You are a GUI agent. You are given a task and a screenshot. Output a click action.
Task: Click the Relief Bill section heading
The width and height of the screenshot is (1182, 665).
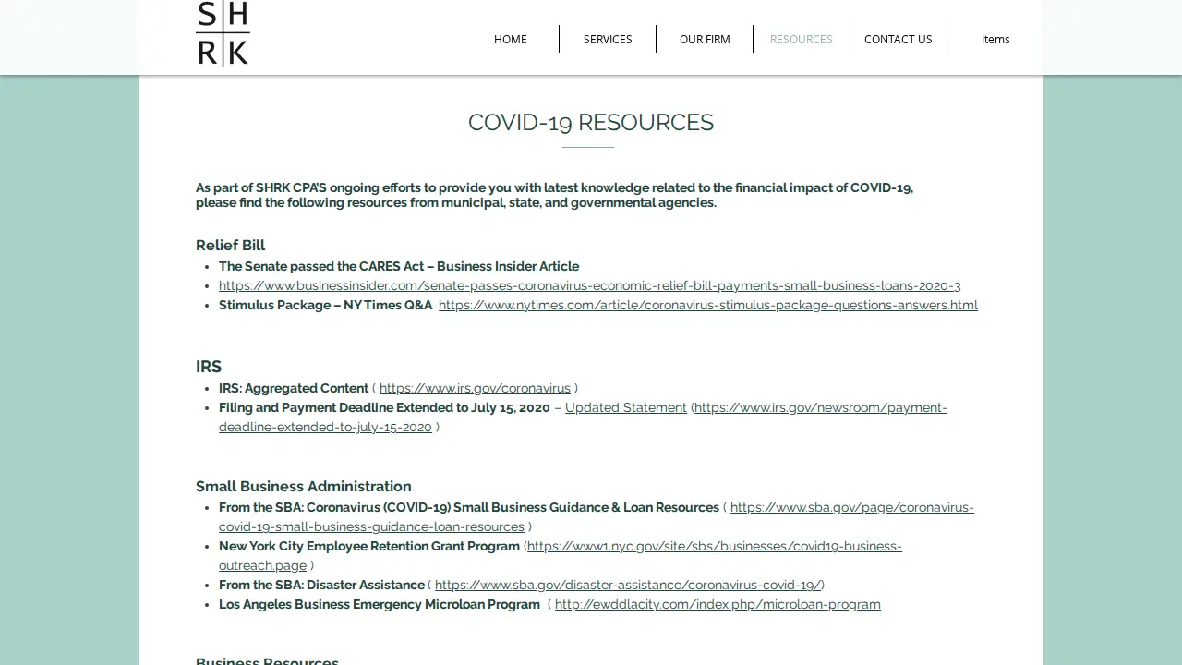[x=230, y=245]
